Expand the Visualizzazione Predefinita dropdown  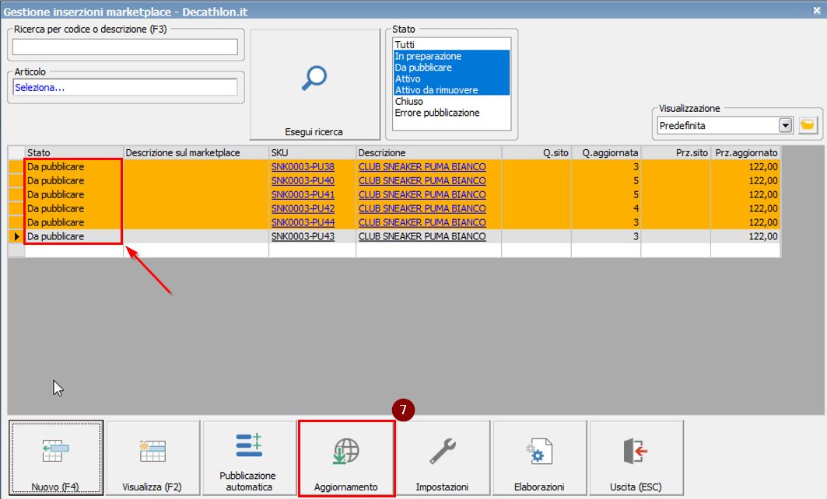coord(785,125)
